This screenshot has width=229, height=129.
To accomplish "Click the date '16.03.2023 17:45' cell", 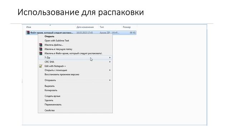I will click(x=84, y=33).
